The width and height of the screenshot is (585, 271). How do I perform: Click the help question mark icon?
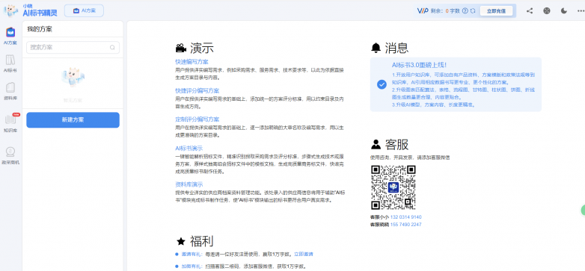point(465,10)
